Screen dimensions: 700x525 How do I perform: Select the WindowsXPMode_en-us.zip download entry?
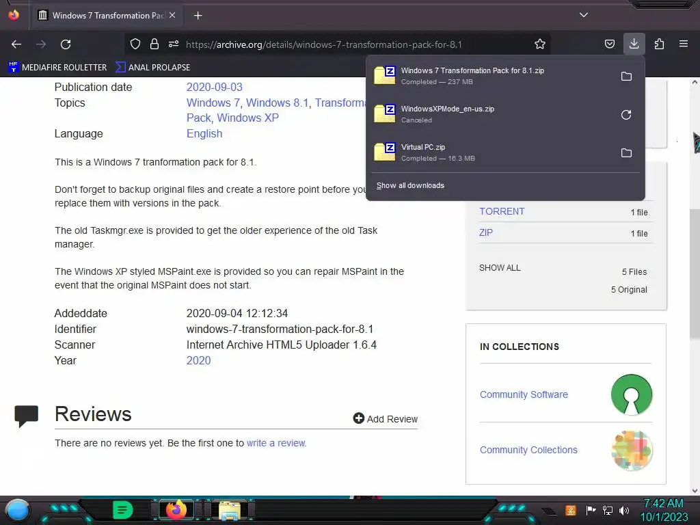(491, 114)
